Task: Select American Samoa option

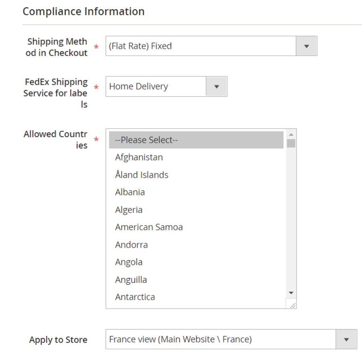Action: coord(196,227)
